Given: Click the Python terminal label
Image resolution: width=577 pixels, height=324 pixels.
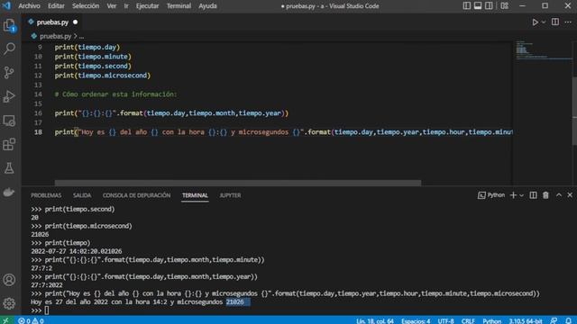Looking at the screenshot, I should click(x=491, y=195).
